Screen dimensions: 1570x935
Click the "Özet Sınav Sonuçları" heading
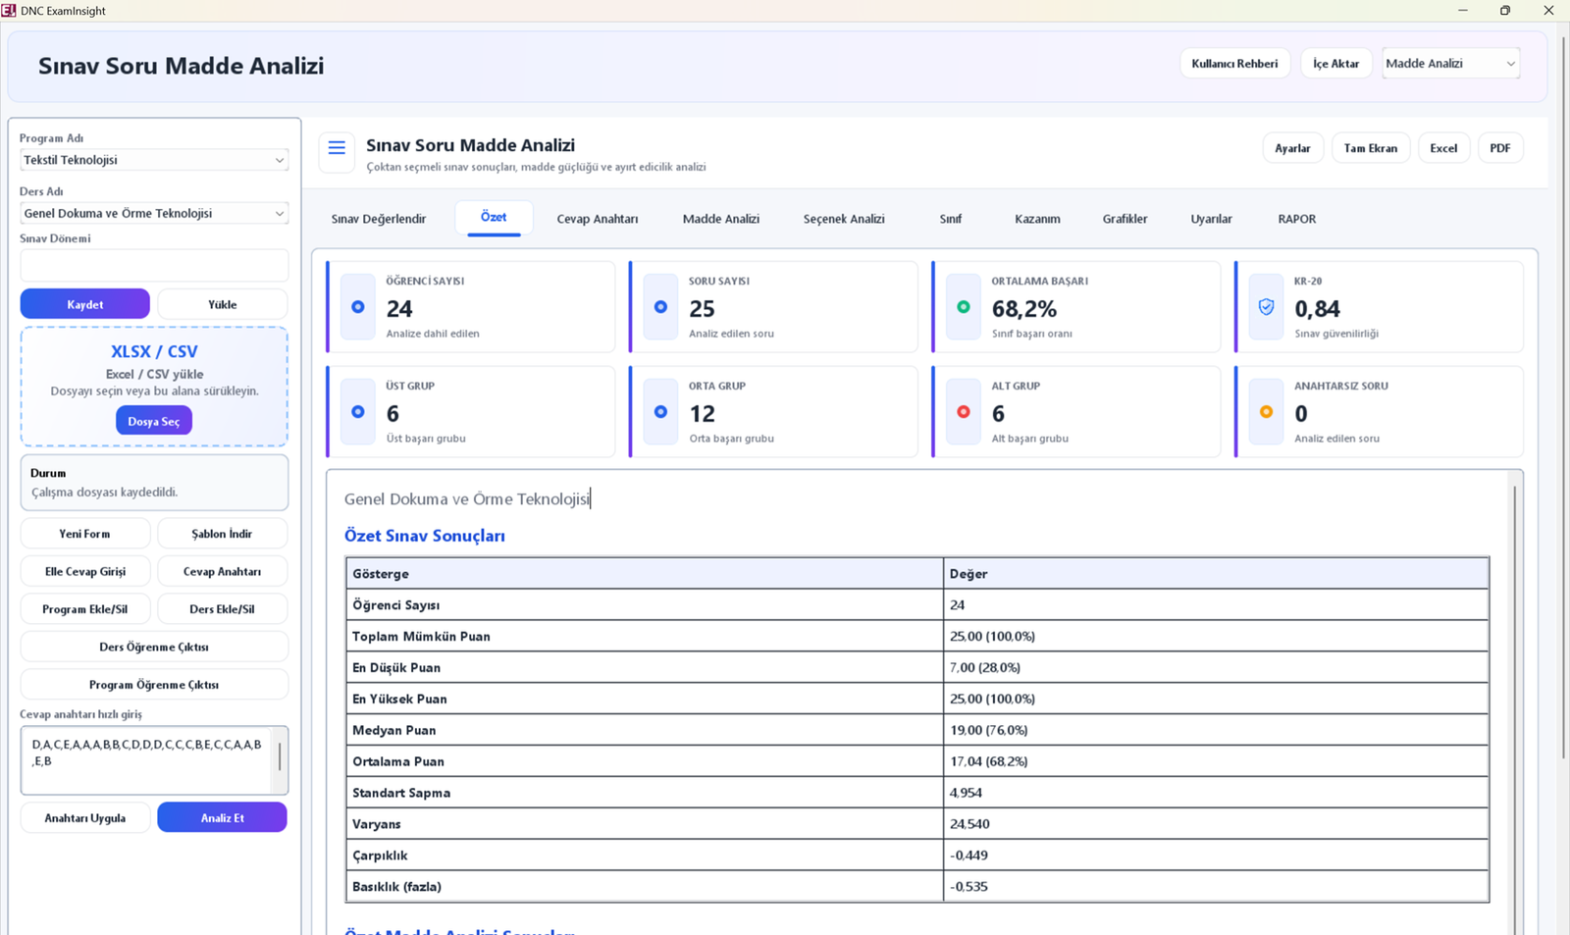(x=425, y=536)
